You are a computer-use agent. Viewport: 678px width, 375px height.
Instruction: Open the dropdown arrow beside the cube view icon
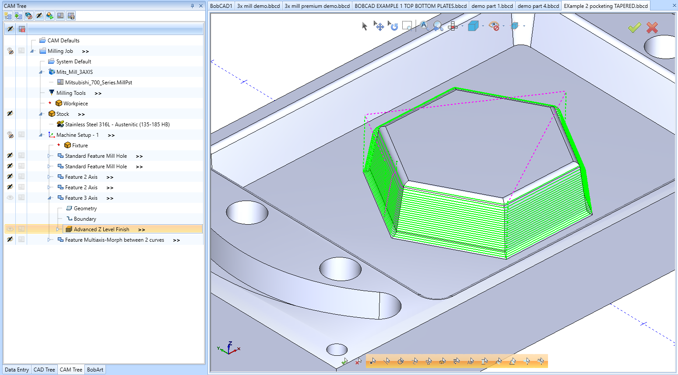(483, 26)
